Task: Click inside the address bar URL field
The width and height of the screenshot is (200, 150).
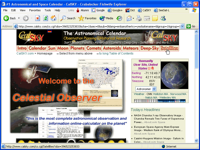Action: pos(99,26)
